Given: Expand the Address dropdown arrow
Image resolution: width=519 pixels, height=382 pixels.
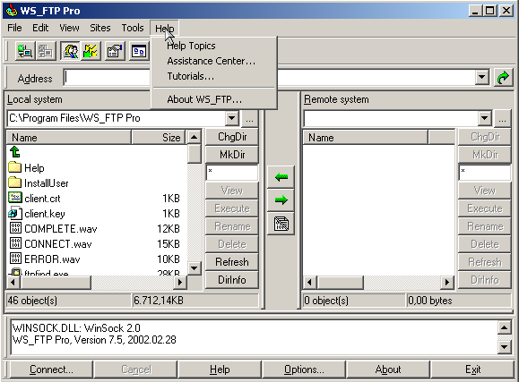Looking at the screenshot, I should click(482, 78).
